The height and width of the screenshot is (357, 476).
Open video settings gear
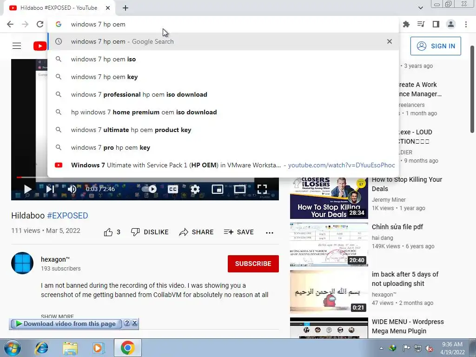point(195,189)
